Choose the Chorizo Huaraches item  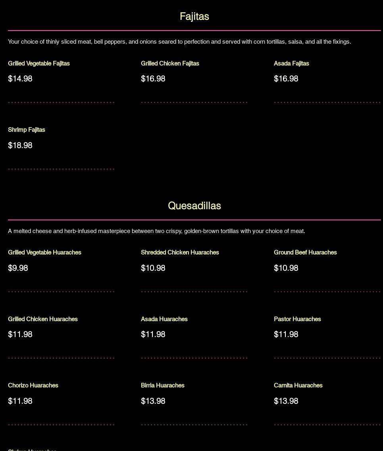pyautogui.click(x=33, y=385)
